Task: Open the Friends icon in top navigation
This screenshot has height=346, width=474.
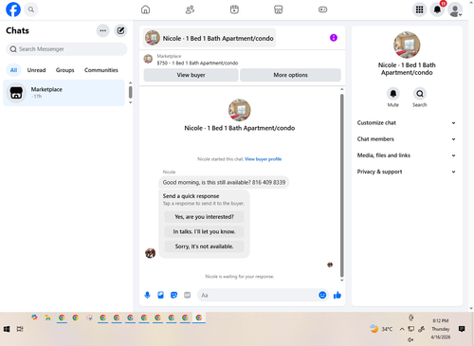Action: click(x=190, y=9)
